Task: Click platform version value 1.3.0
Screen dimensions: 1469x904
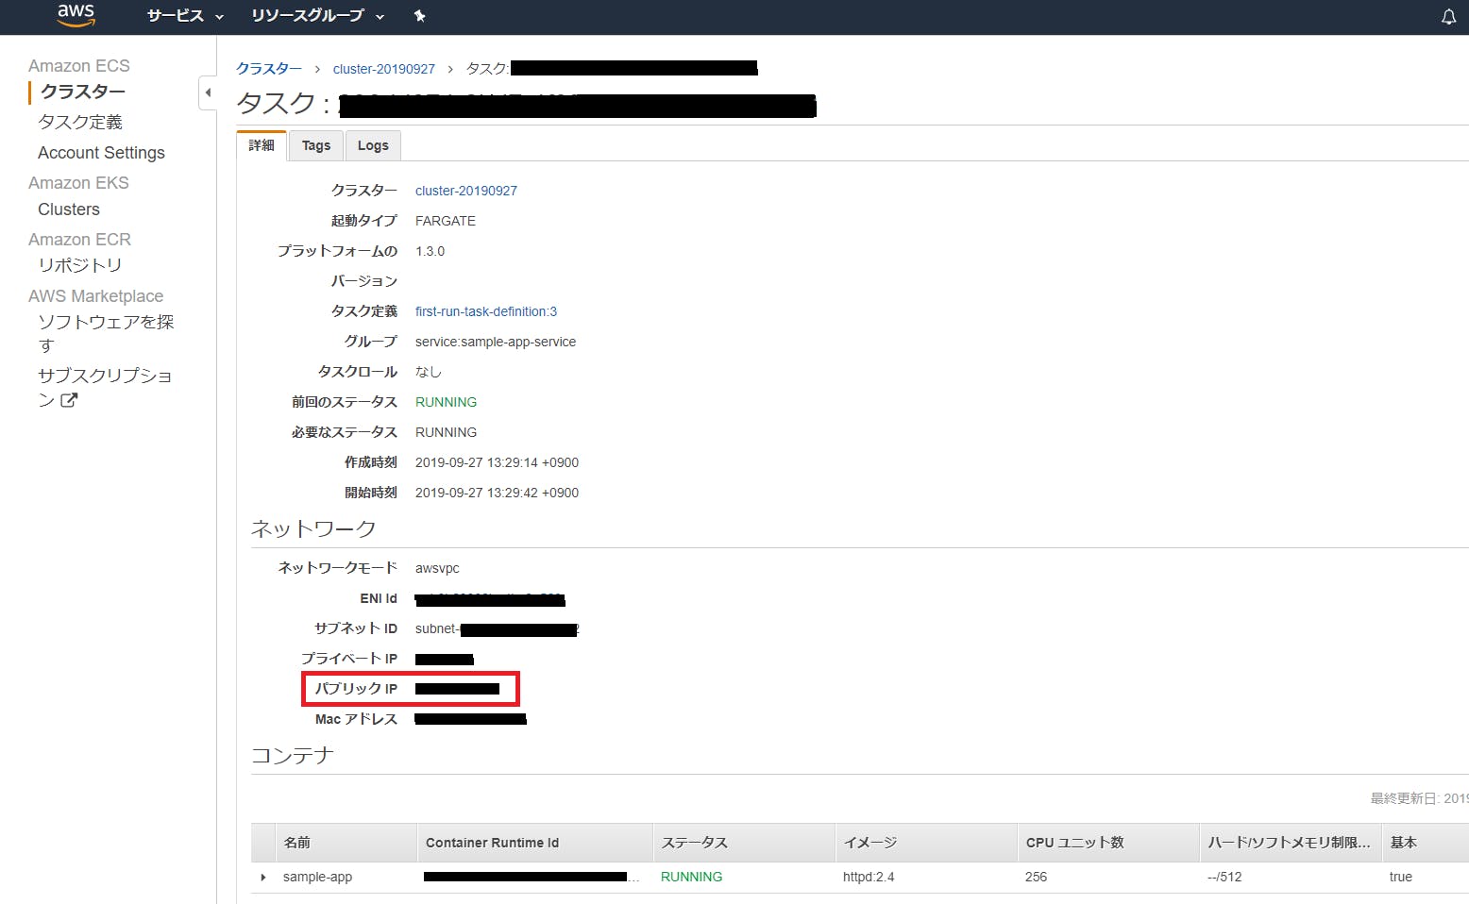Action: coord(430,251)
